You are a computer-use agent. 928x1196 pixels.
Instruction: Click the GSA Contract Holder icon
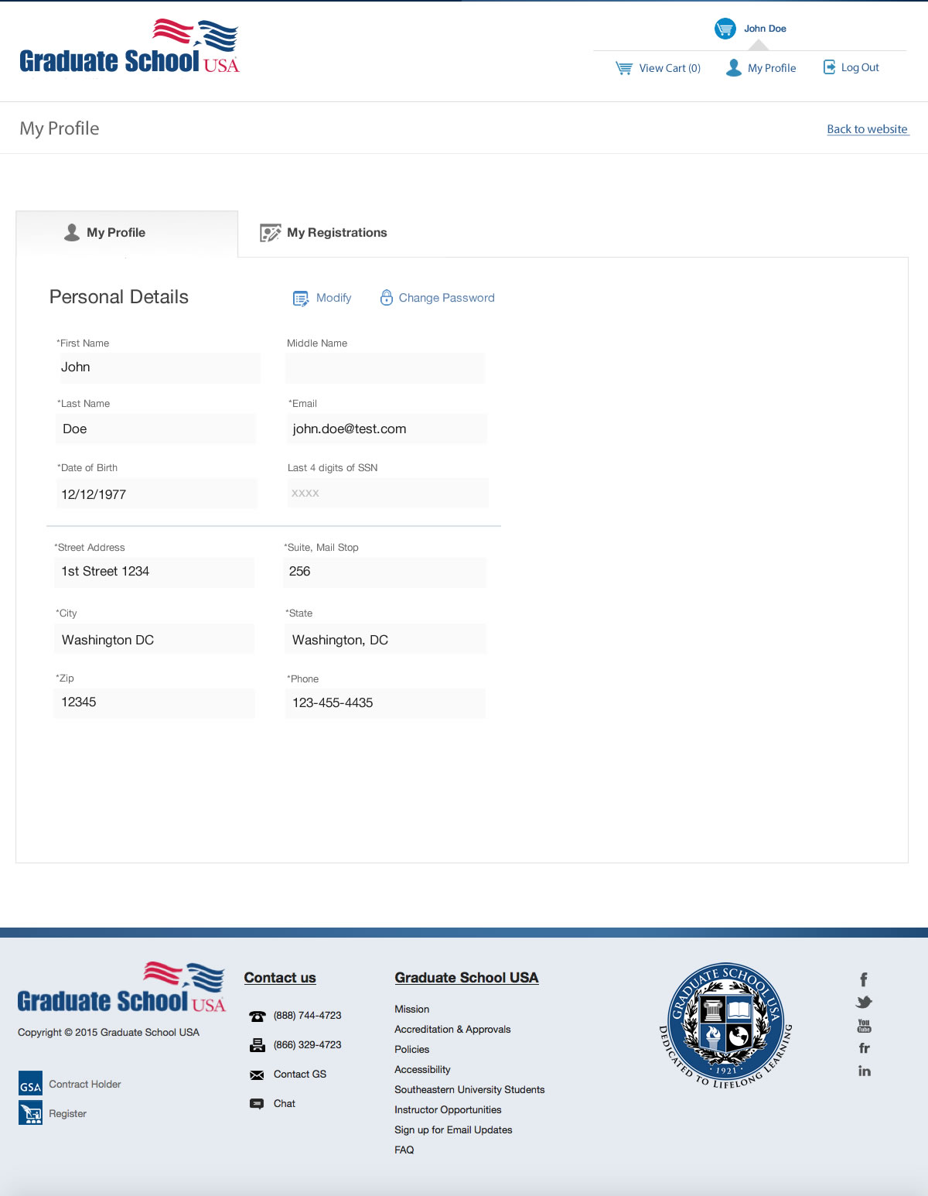click(30, 1084)
